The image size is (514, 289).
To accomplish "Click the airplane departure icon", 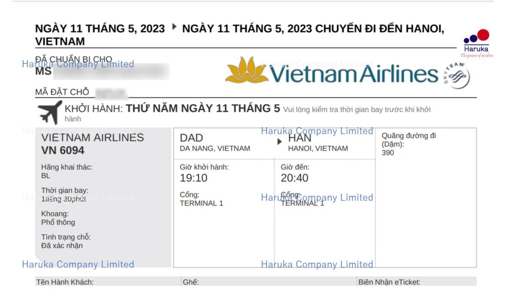I will 50,112.
